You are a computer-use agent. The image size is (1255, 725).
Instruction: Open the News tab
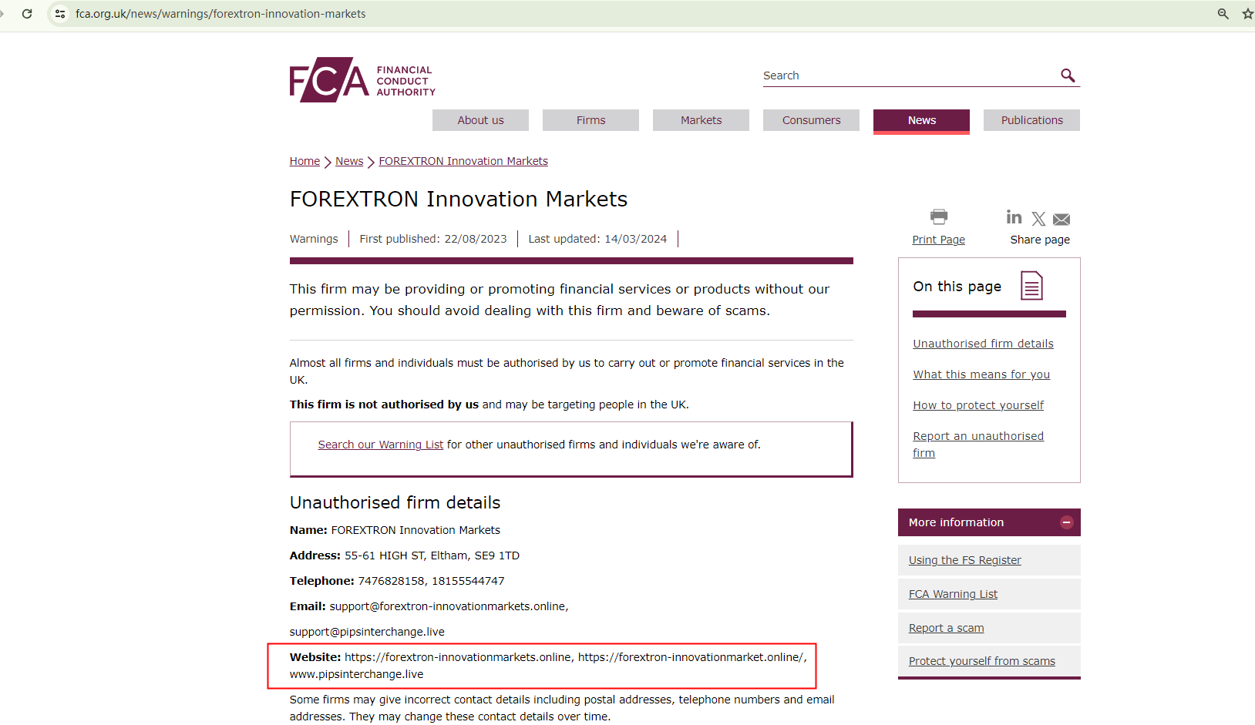point(921,120)
